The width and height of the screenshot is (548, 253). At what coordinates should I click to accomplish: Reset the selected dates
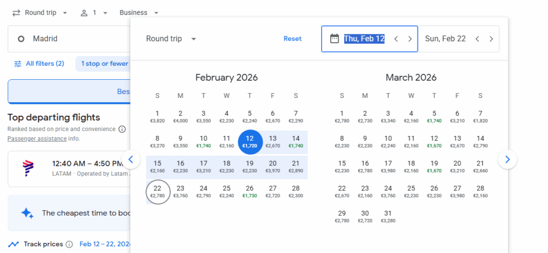(292, 39)
